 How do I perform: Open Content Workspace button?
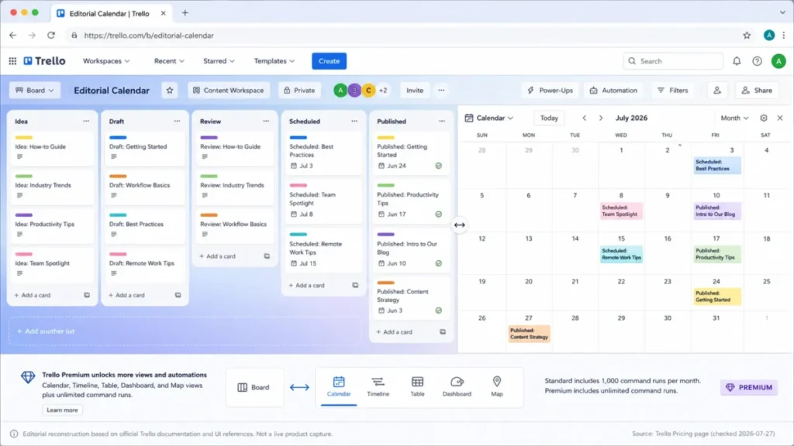coord(229,90)
